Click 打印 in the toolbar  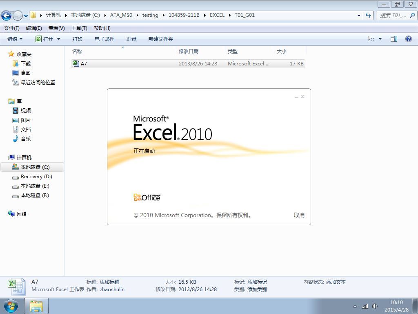[77, 39]
